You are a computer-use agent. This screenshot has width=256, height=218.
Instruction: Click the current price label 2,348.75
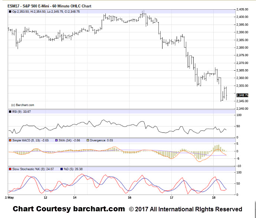(x=243, y=95)
